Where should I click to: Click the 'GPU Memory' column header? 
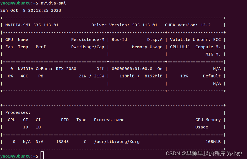click(208, 120)
